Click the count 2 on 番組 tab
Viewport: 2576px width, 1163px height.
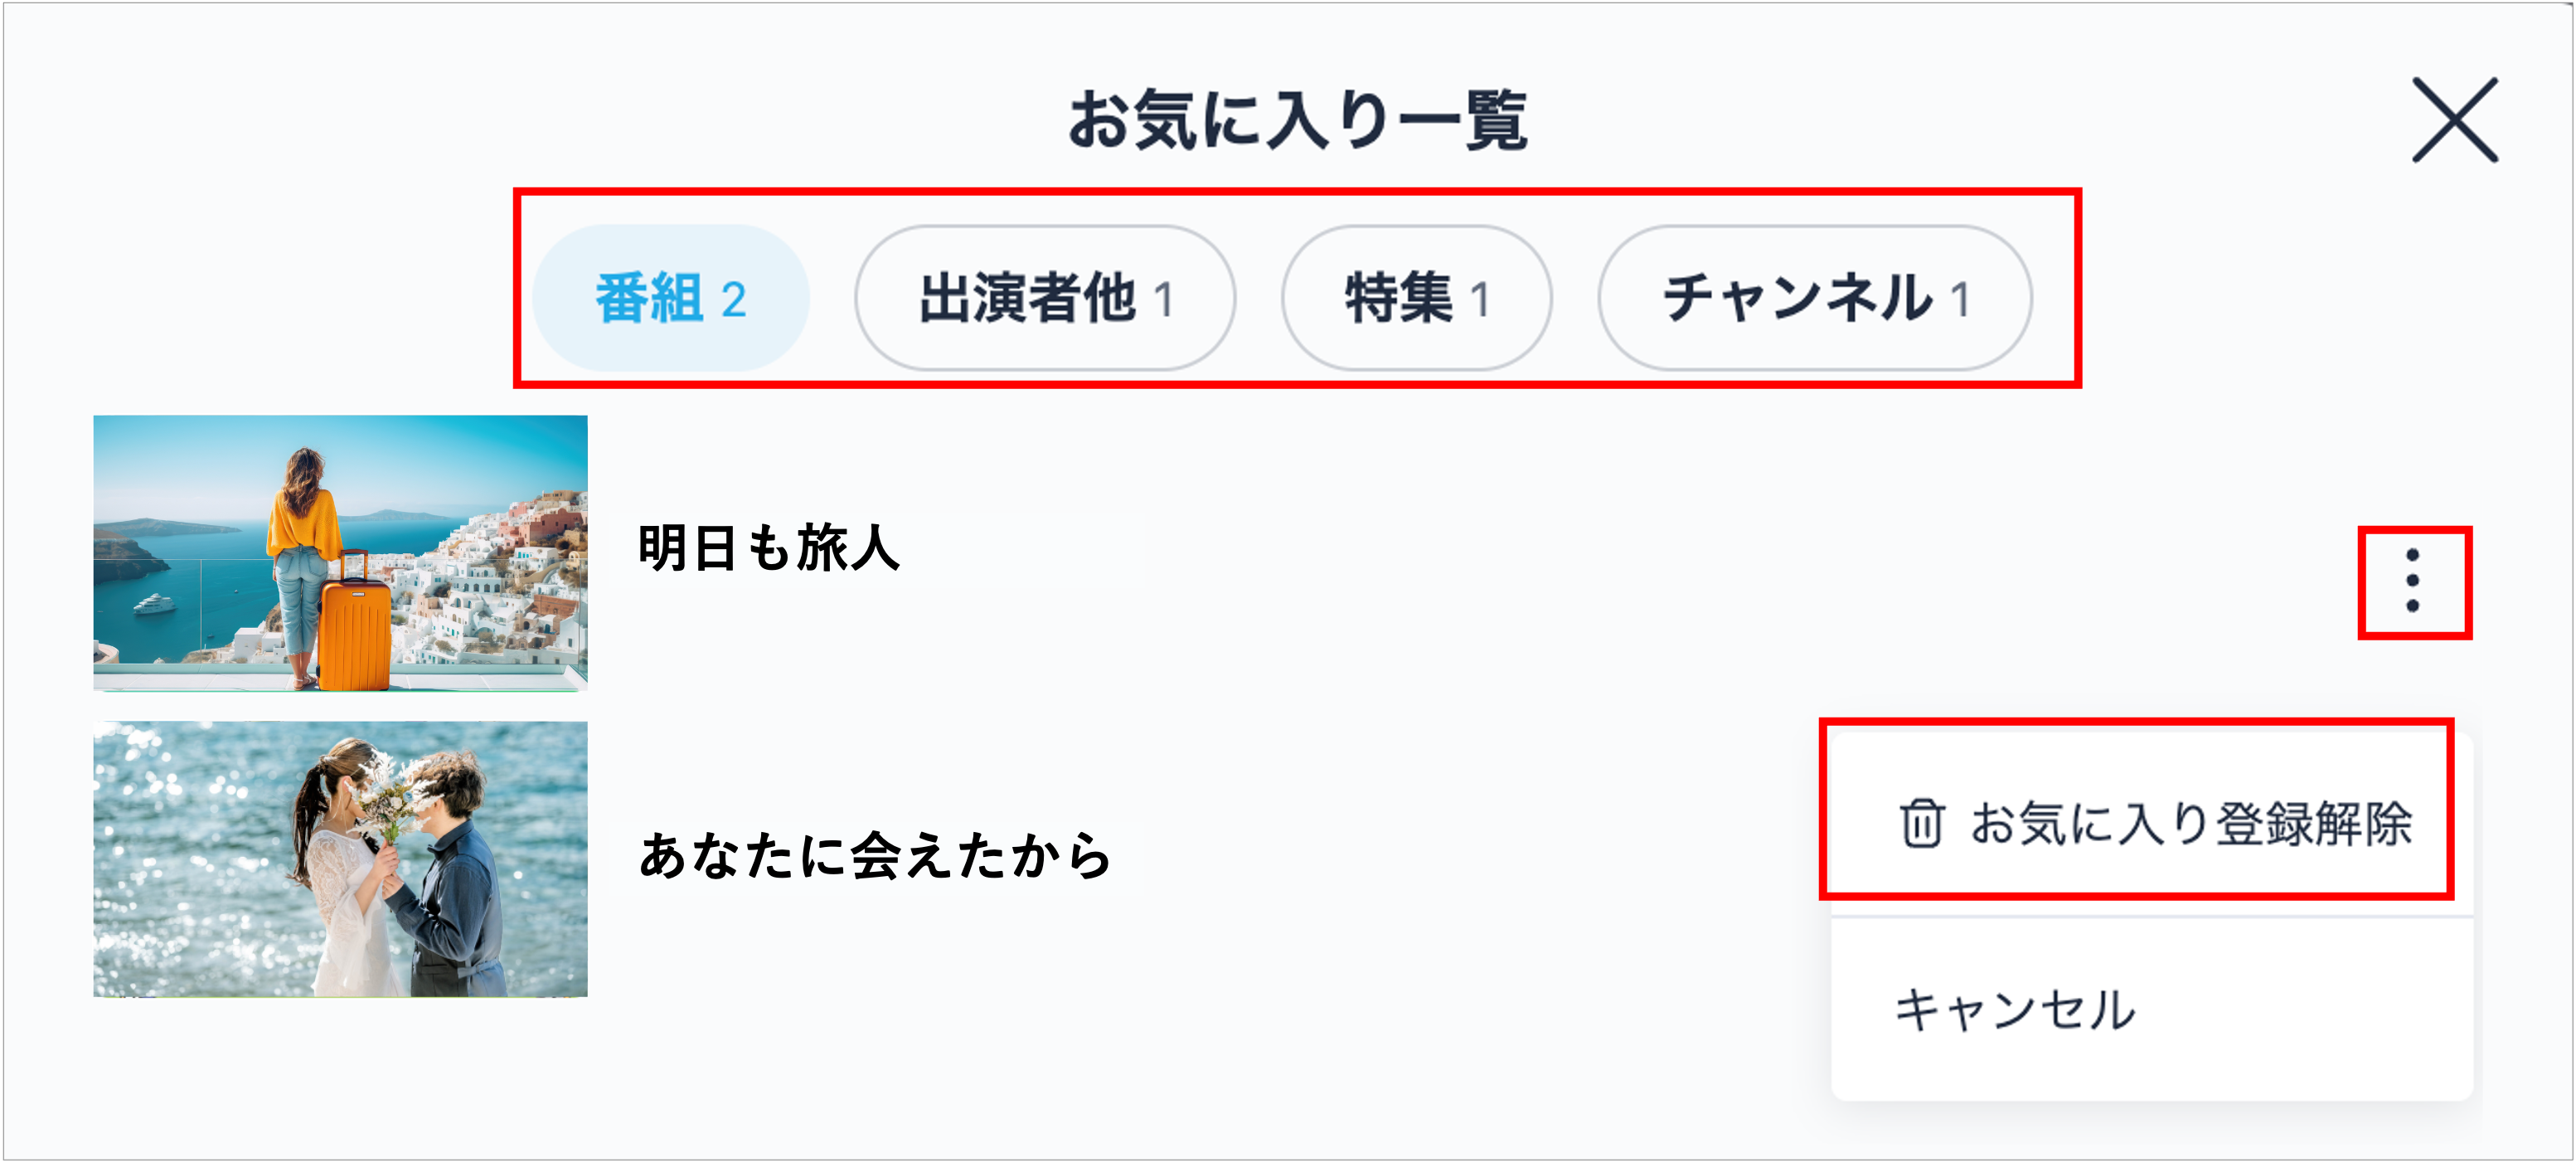[x=734, y=300]
